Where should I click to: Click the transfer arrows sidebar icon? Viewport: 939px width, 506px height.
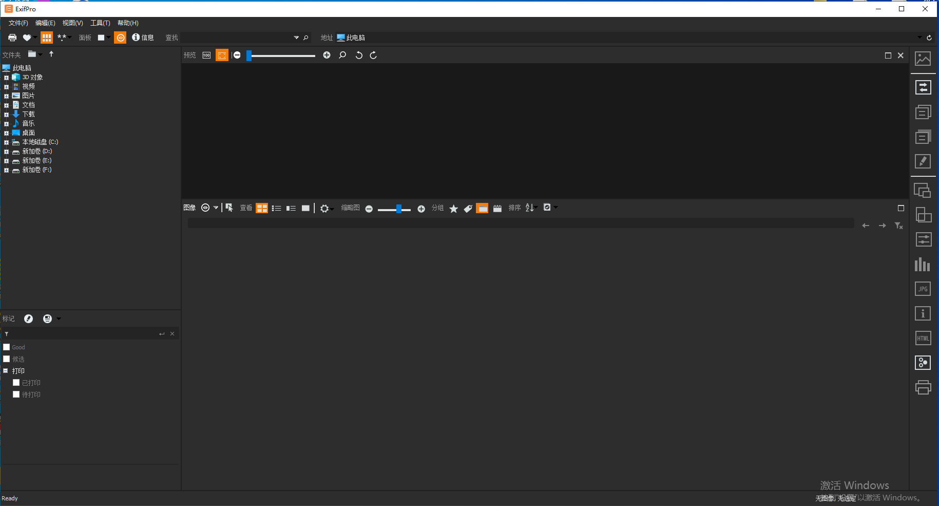tap(923, 87)
